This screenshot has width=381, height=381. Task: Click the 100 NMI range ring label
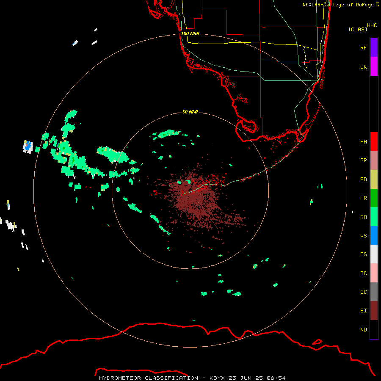190,33
